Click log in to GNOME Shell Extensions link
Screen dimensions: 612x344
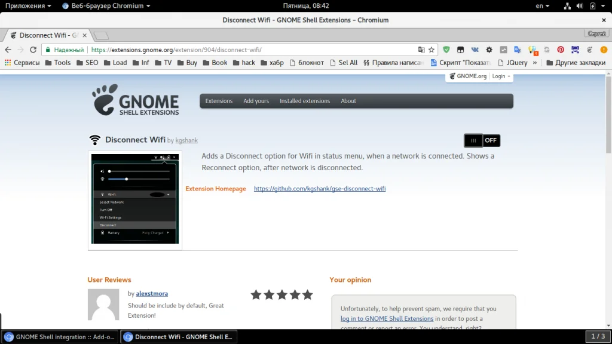pos(387,318)
